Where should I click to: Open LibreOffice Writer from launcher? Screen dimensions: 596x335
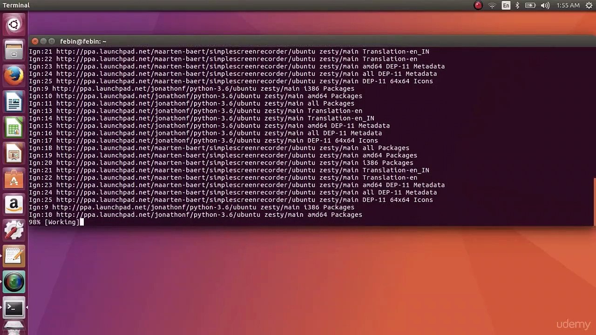pyautogui.click(x=14, y=102)
